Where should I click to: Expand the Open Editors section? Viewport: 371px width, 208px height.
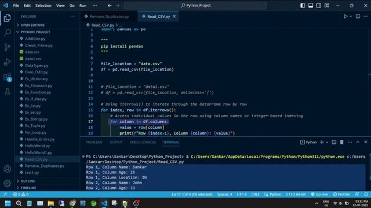pyautogui.click(x=32, y=25)
